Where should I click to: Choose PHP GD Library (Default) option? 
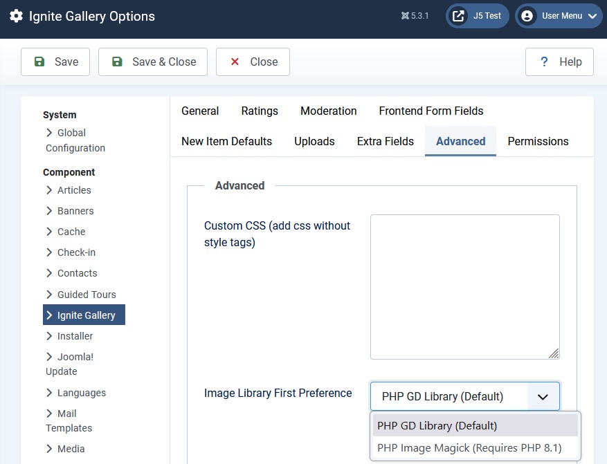475,426
